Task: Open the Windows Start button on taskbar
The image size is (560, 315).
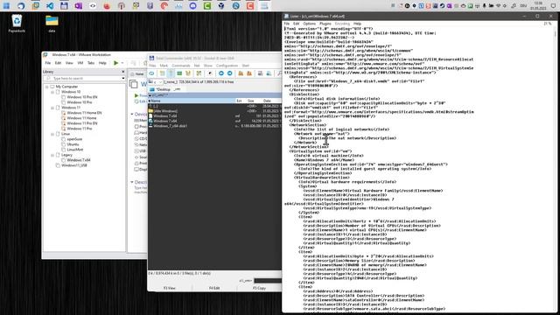Action: pos(6,6)
